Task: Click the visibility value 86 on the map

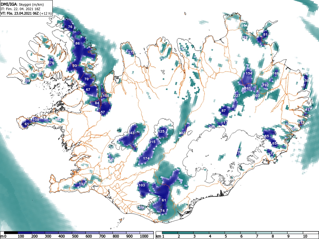Action: tap(78, 43)
